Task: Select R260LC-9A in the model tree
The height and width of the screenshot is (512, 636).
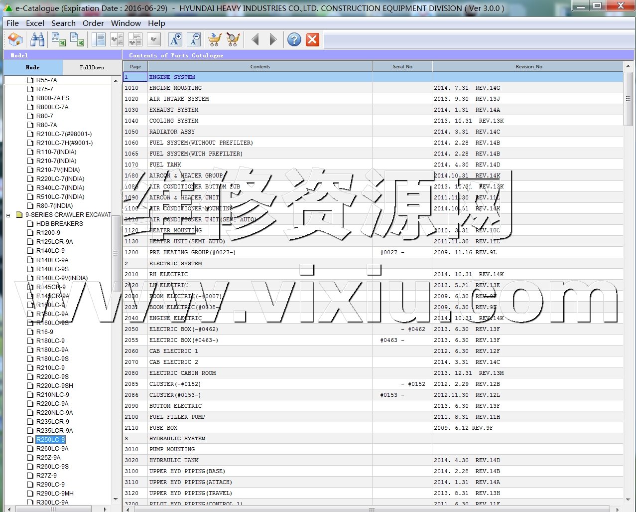Action: point(52,449)
